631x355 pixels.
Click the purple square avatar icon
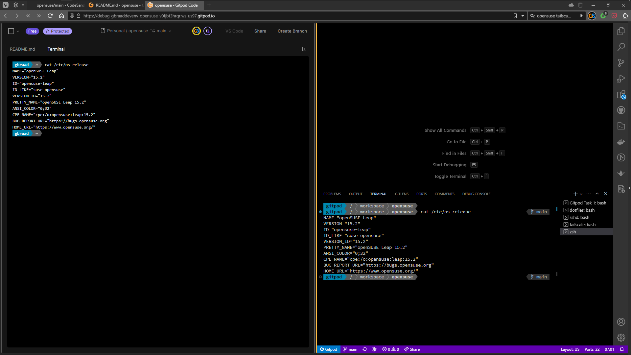click(x=208, y=31)
